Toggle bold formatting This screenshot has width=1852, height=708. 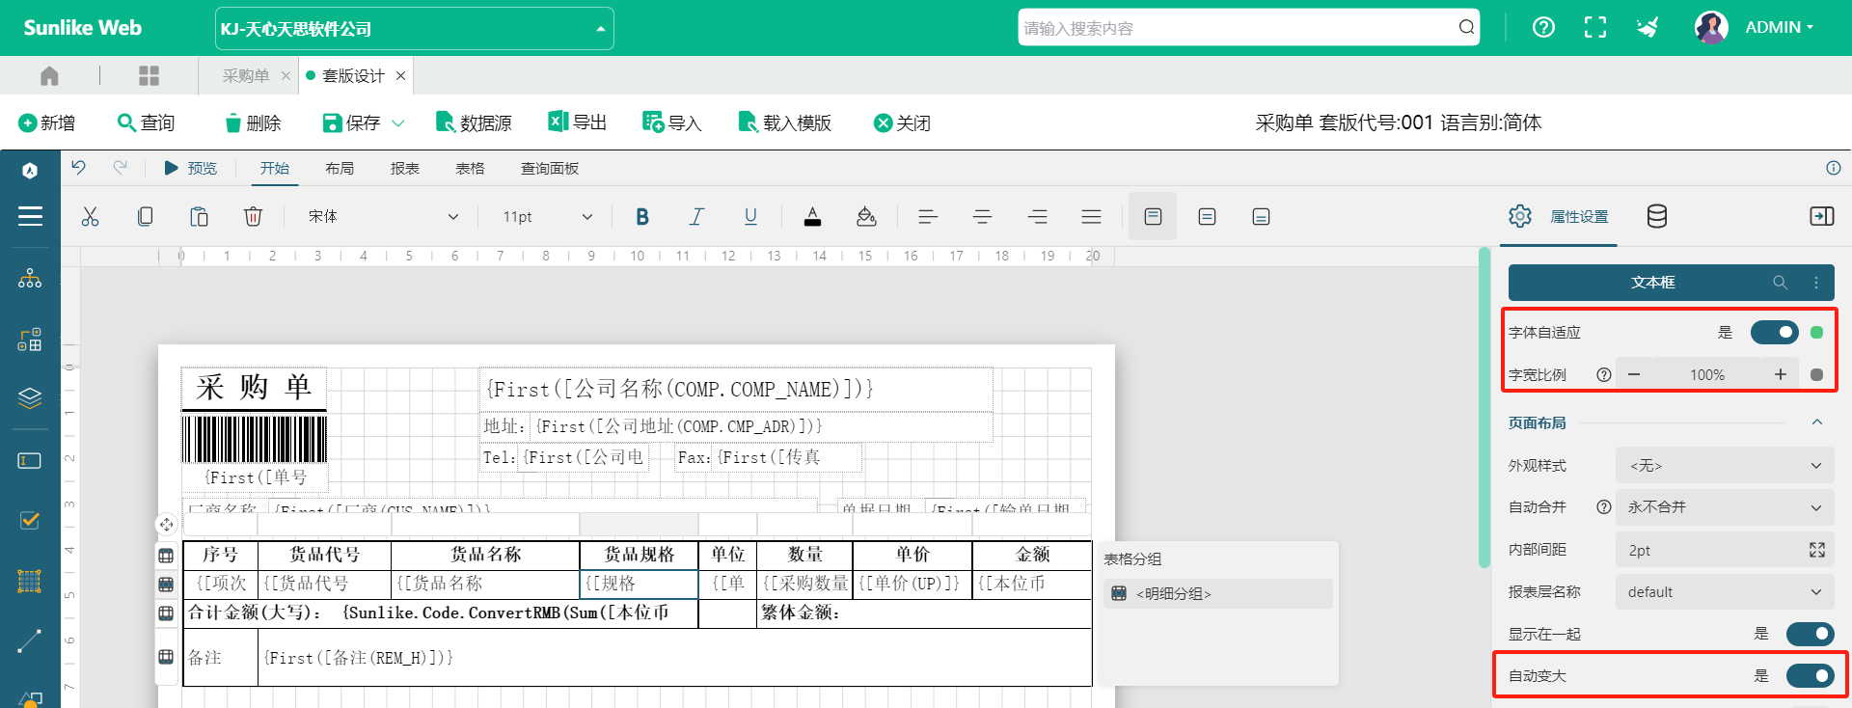point(642,217)
